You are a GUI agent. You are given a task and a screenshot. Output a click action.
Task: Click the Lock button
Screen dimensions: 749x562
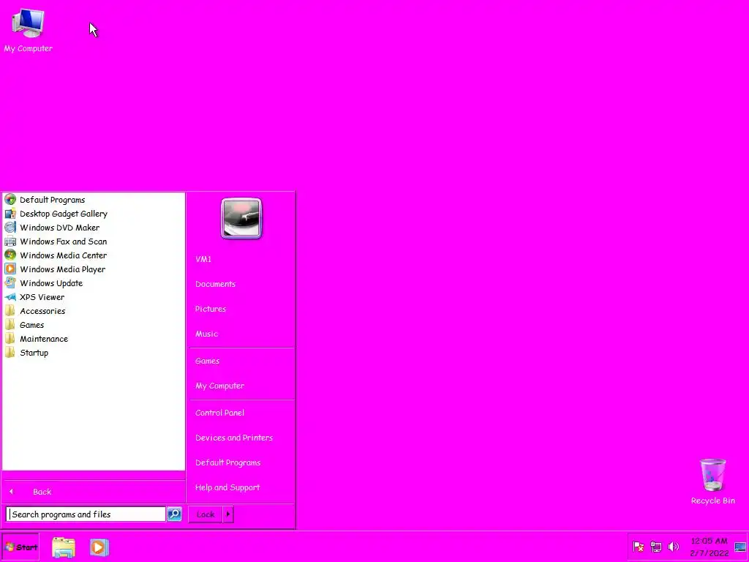(206, 514)
